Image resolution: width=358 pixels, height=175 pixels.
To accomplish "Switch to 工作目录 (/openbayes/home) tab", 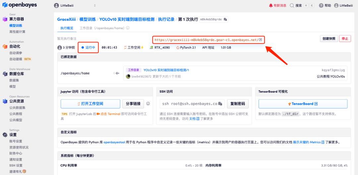I will (102, 28).
